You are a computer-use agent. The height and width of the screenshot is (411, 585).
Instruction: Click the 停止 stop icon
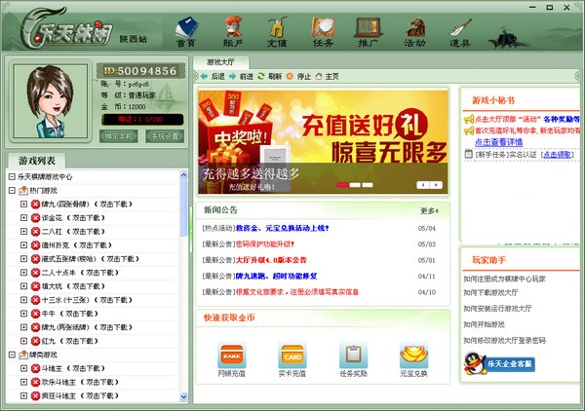coord(290,76)
